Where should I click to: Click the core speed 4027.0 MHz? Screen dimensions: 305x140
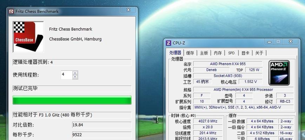tap(207, 121)
